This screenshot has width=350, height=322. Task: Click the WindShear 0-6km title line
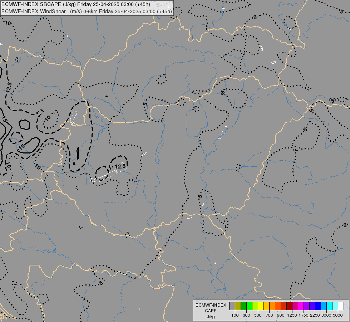pos(87,11)
